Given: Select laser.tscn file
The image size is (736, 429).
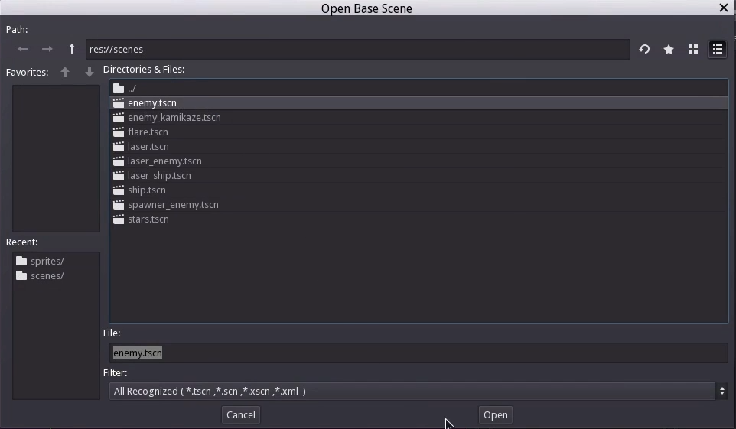Looking at the screenshot, I should pos(418,147).
